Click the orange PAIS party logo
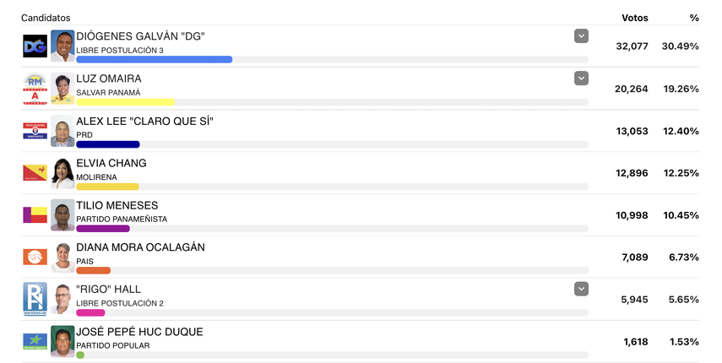This screenshot has height=363, width=722. 35,257
